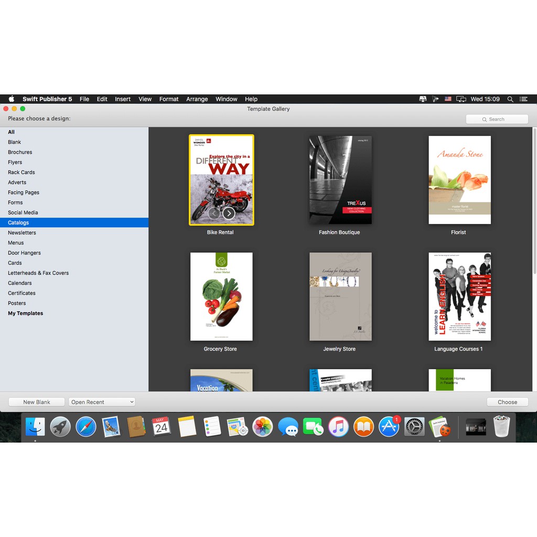Select the Fashion Boutique template thumbnail

tap(340, 180)
